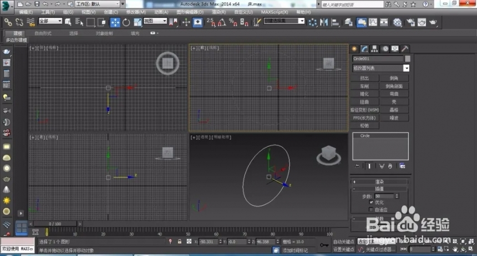Screen dimensions: 477x256
Task: Click the Undo arrow in quick access toolbar
Action: tap(45, 4)
